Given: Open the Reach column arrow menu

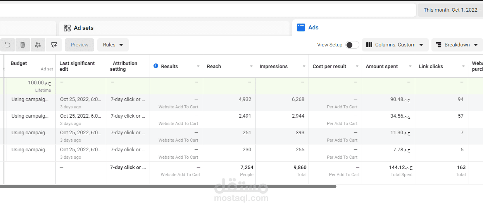Looking at the screenshot, I should [251, 67].
